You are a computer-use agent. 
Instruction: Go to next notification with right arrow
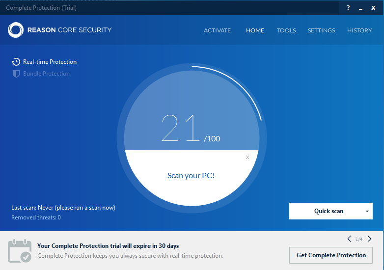coord(369,239)
